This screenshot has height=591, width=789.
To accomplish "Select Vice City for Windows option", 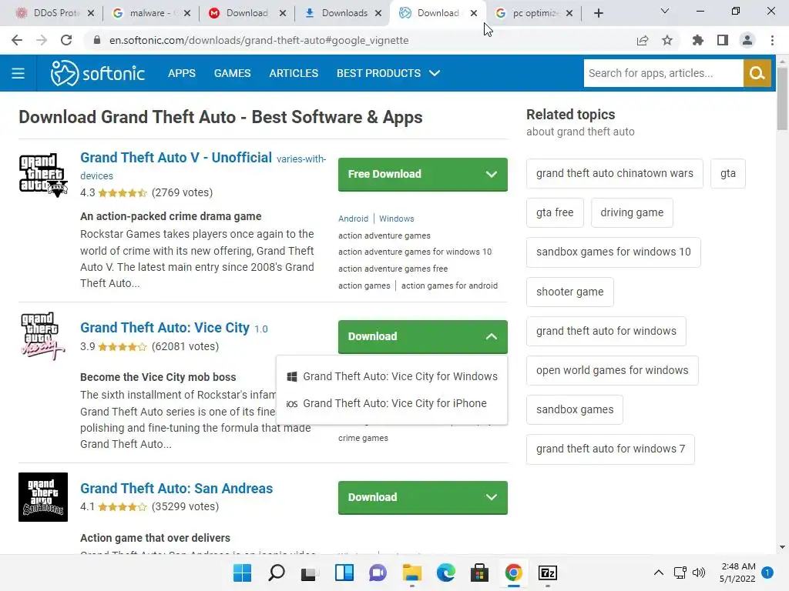I will (392, 376).
